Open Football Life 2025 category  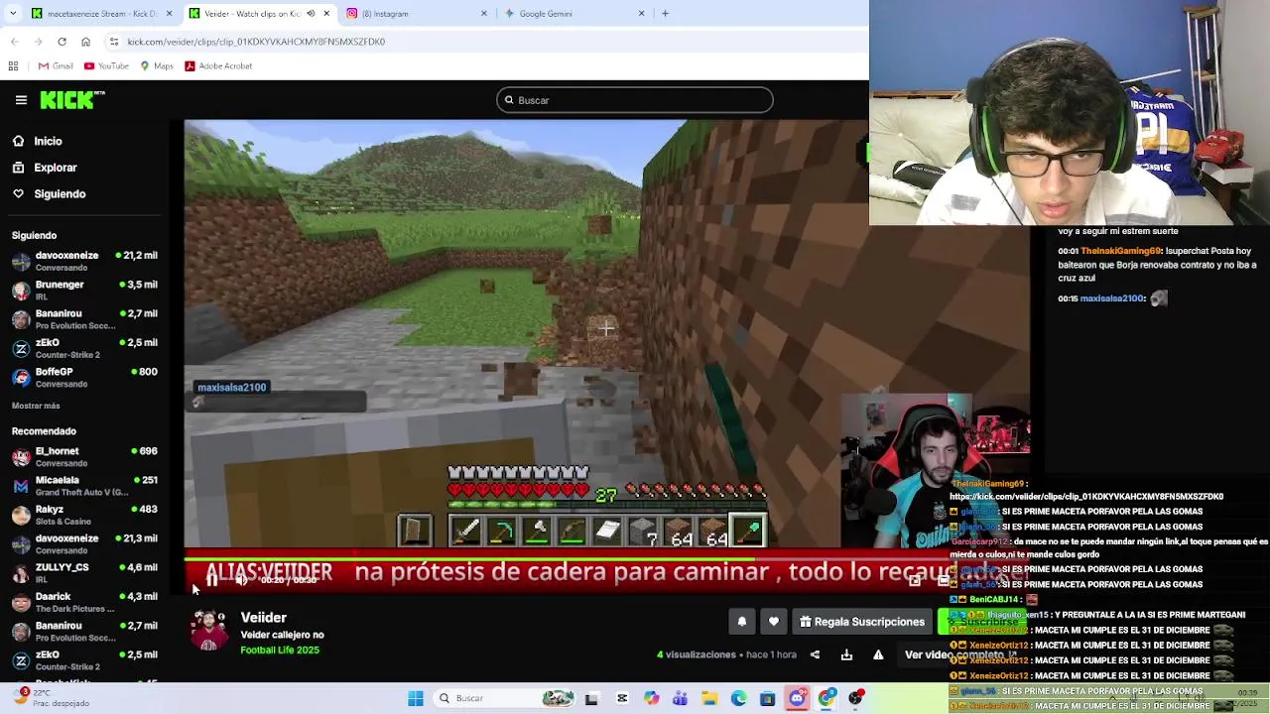pos(280,650)
